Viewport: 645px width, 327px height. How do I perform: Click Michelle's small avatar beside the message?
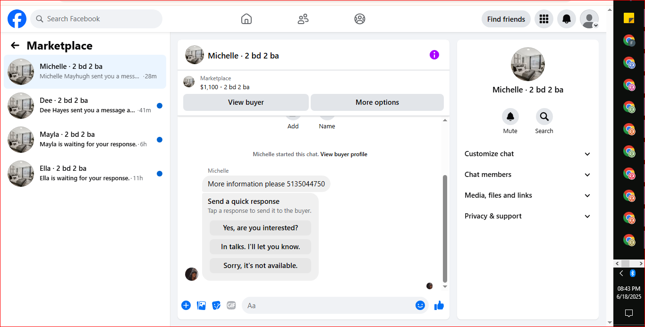coord(192,274)
